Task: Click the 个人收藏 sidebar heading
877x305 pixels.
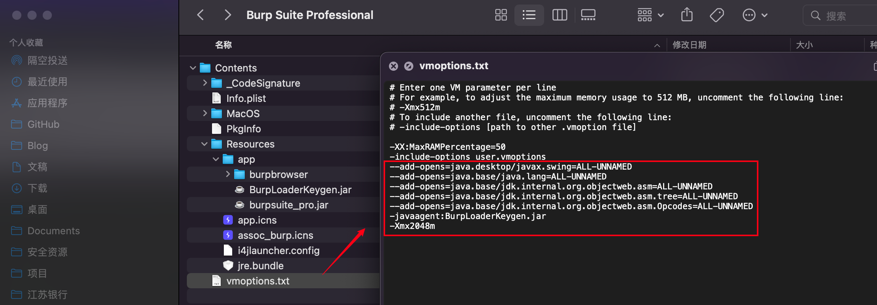Action: [26, 43]
